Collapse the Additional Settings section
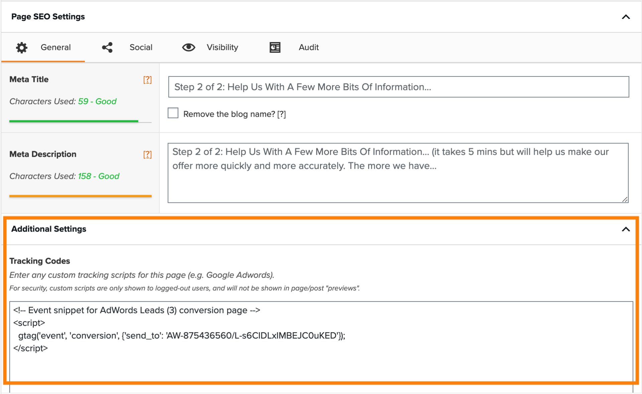Screen dimensions: 642x394 click(x=626, y=229)
